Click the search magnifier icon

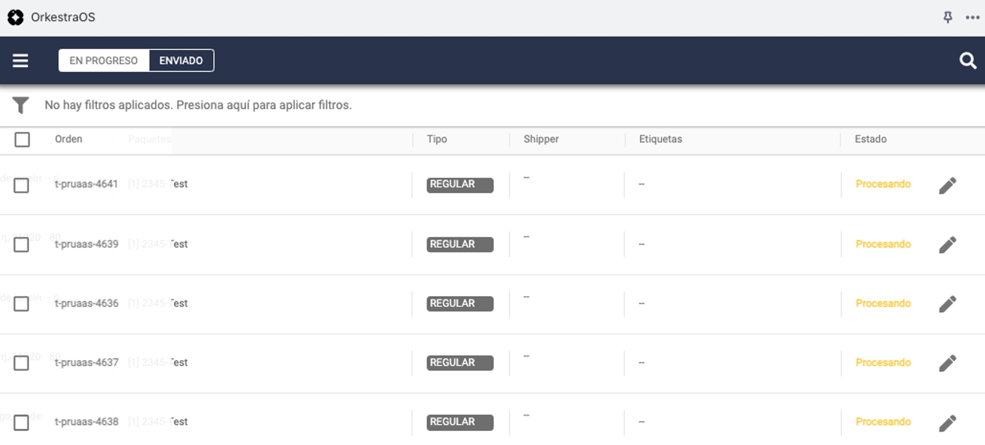[x=967, y=60]
